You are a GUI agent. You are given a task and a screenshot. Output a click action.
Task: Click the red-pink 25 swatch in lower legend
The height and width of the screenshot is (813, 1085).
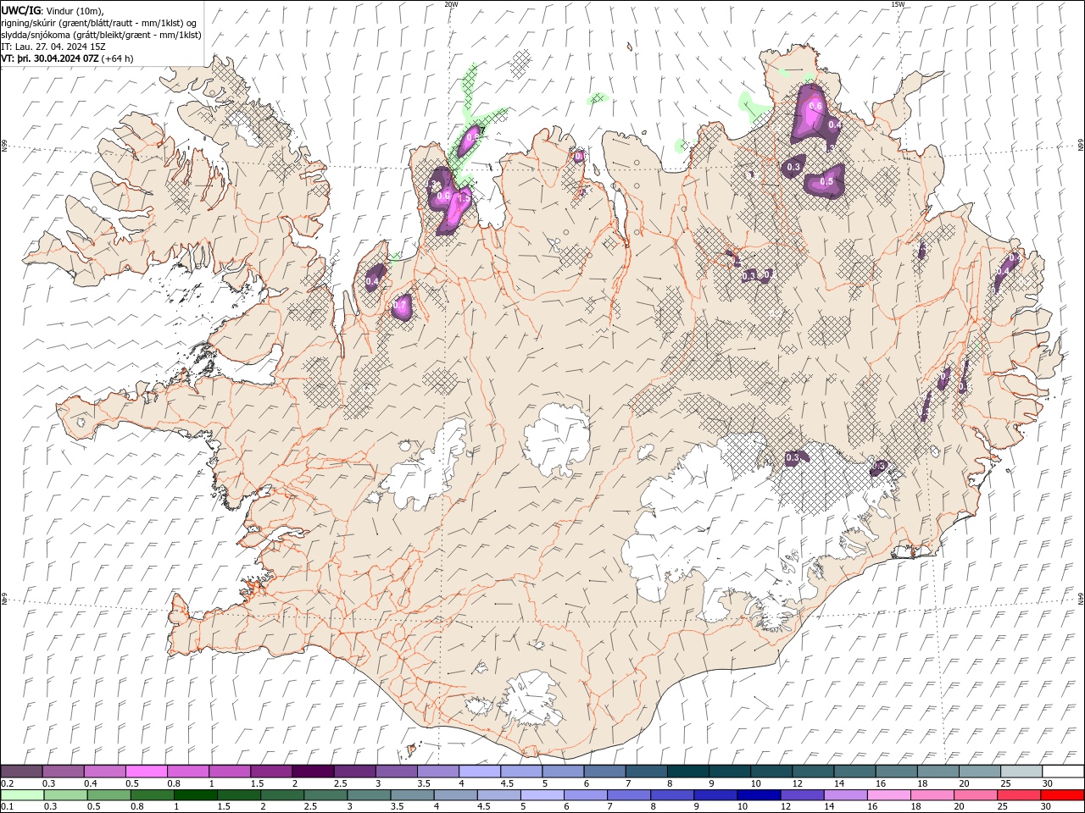click(1019, 795)
